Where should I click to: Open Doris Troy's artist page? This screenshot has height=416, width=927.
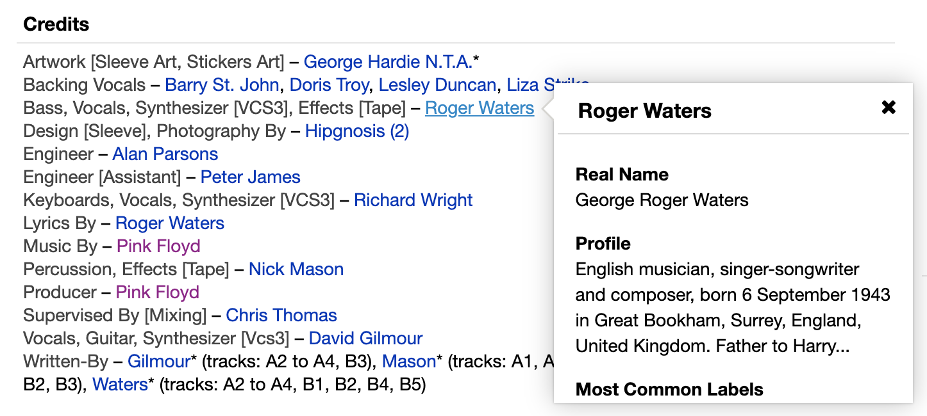pos(329,85)
